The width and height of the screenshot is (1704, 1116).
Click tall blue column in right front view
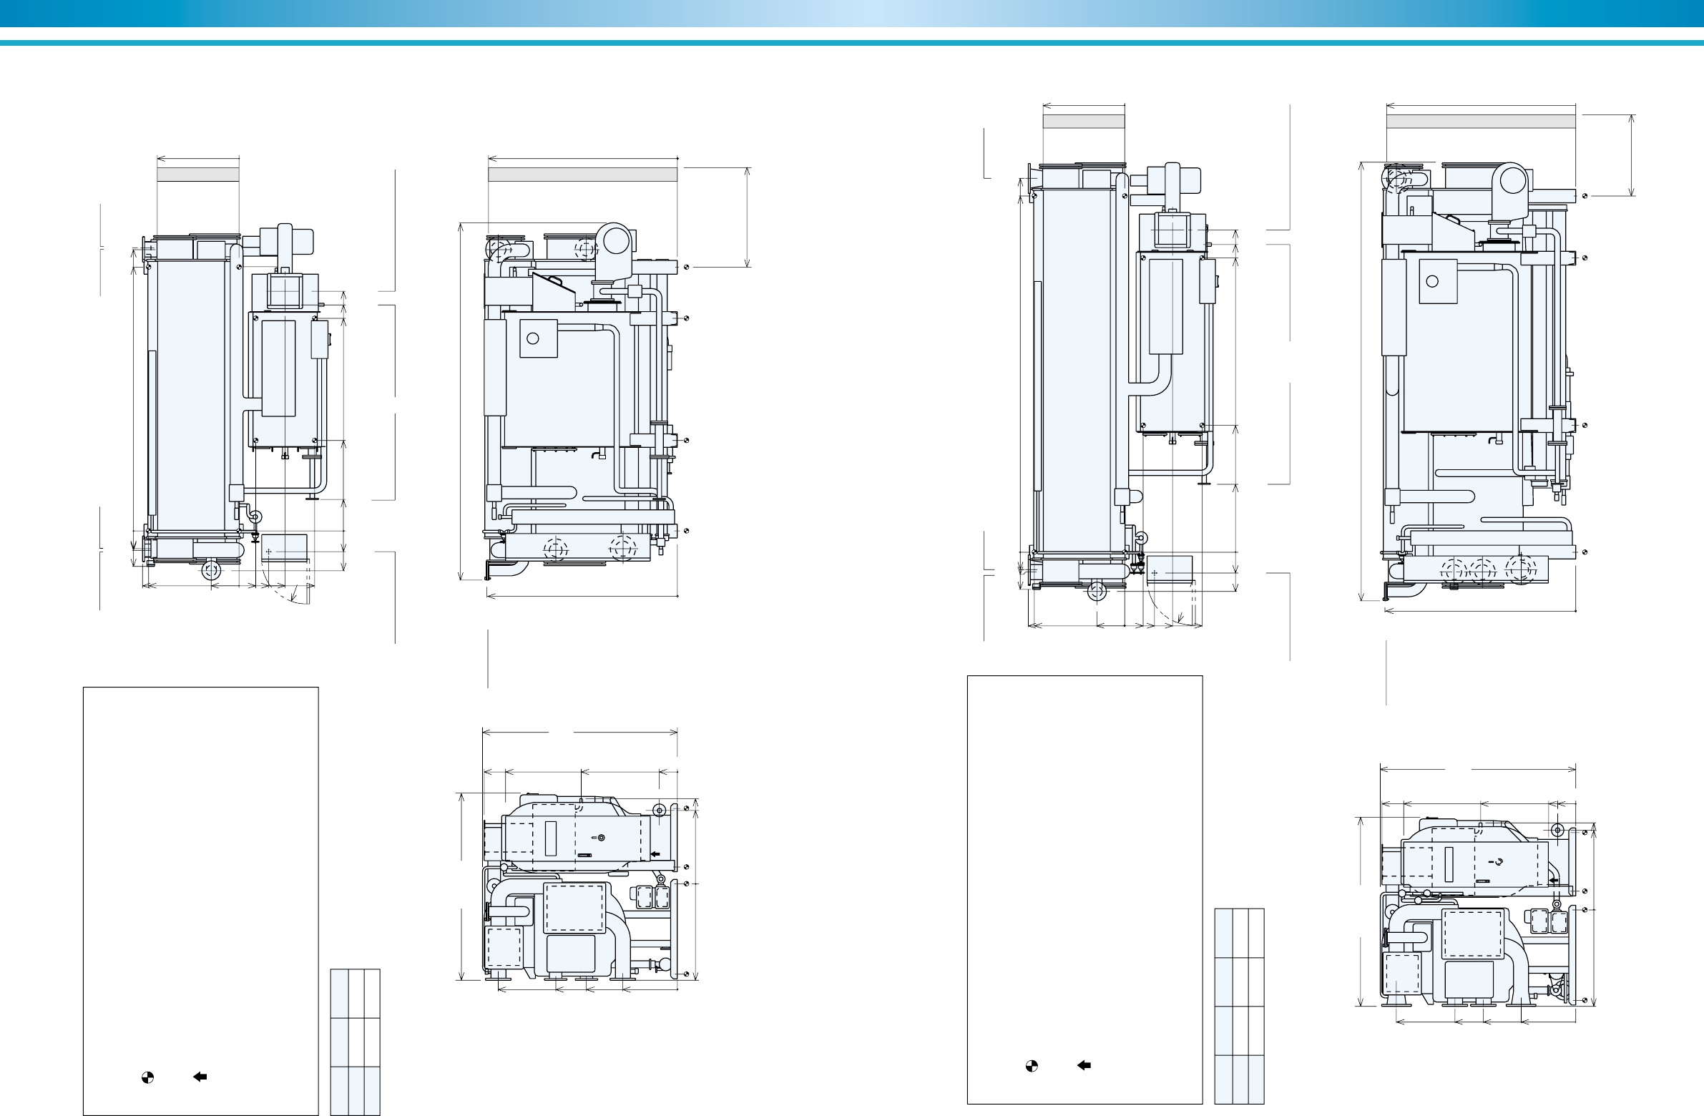click(1077, 372)
